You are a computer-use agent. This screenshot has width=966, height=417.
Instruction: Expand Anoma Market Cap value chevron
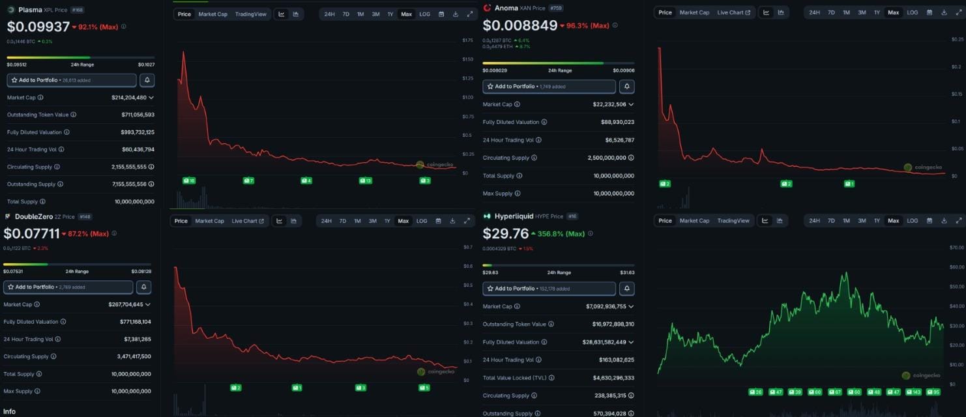(631, 104)
